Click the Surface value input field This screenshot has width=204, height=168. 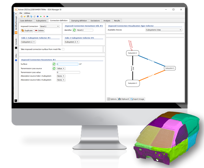(68, 64)
